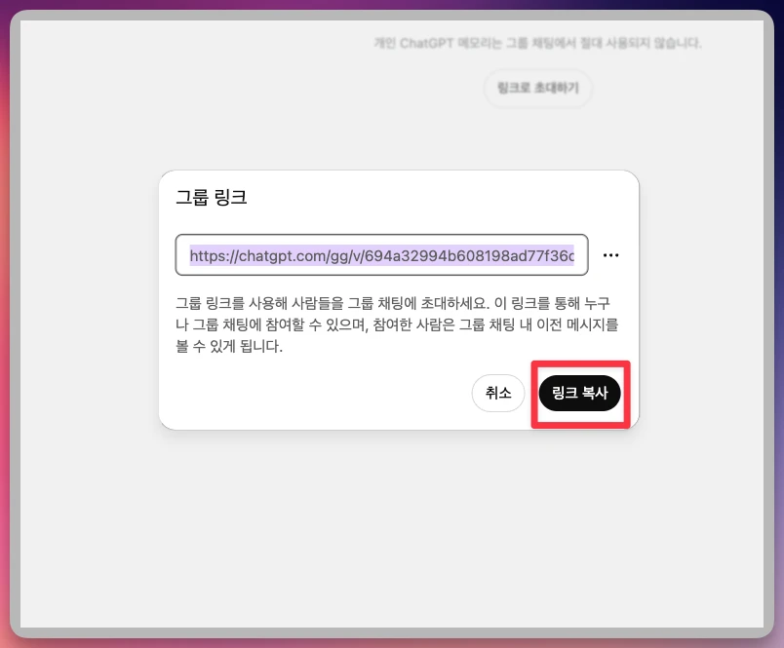Select the highlighted chatgpt.com link text

pos(381,255)
